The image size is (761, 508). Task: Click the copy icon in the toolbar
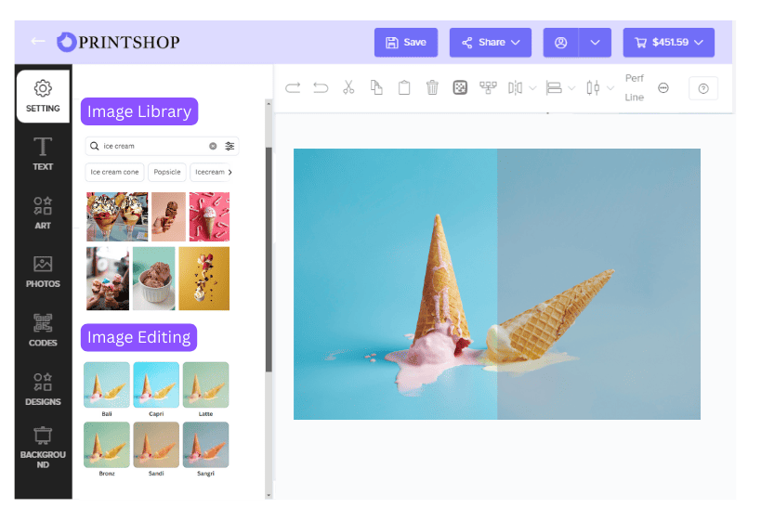[376, 87]
